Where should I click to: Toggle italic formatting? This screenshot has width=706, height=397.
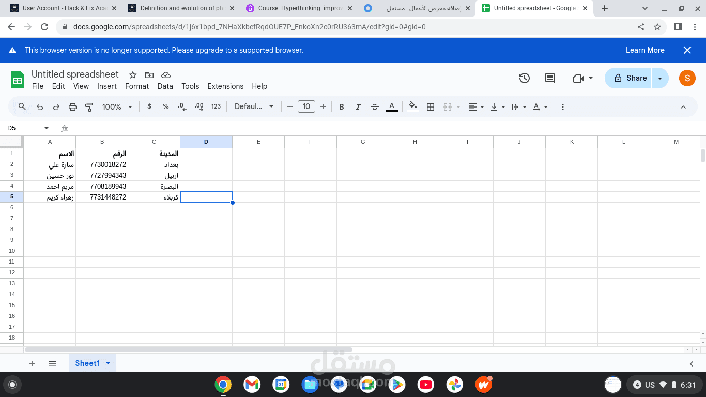(358, 106)
